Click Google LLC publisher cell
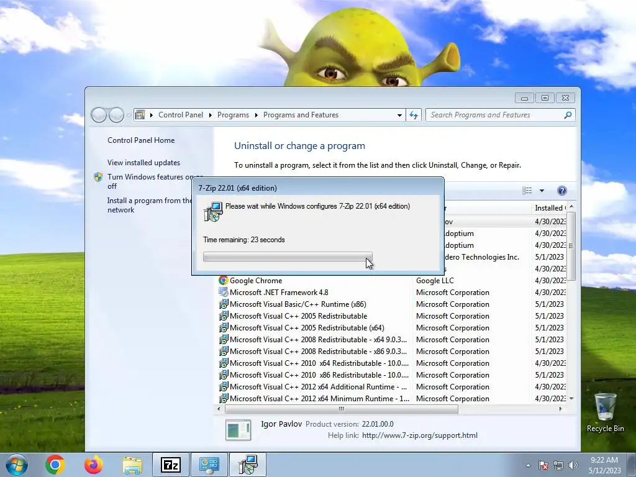This screenshot has width=636, height=477. (435, 281)
